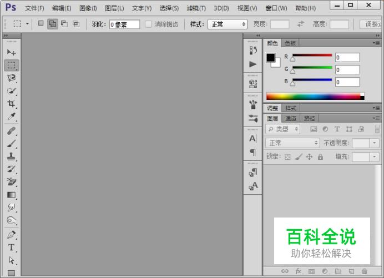384x278 pixels.
Task: Choose New Selection mode button
Action: [41, 23]
